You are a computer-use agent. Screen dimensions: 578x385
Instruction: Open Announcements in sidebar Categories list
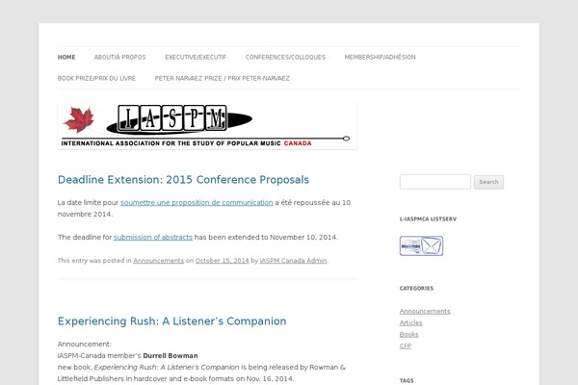pyautogui.click(x=425, y=311)
